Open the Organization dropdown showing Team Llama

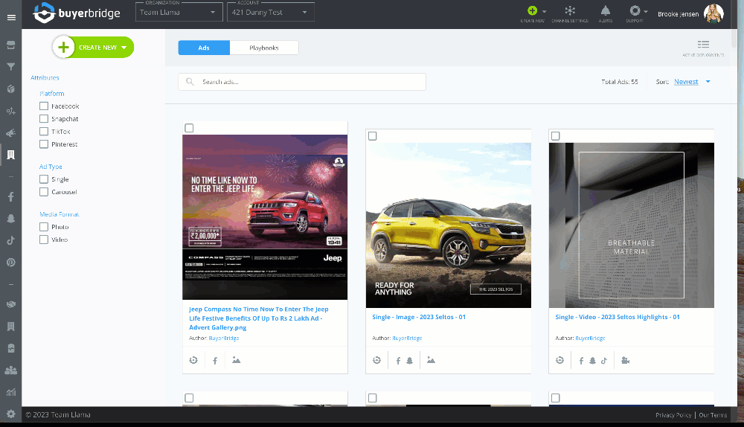click(179, 13)
